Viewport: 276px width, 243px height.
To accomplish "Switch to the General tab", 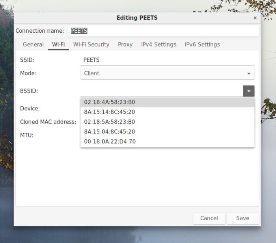I will click(x=33, y=45).
